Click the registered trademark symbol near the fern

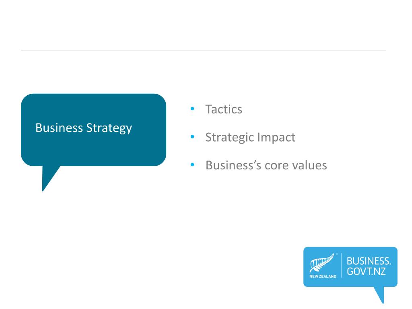[337, 254]
